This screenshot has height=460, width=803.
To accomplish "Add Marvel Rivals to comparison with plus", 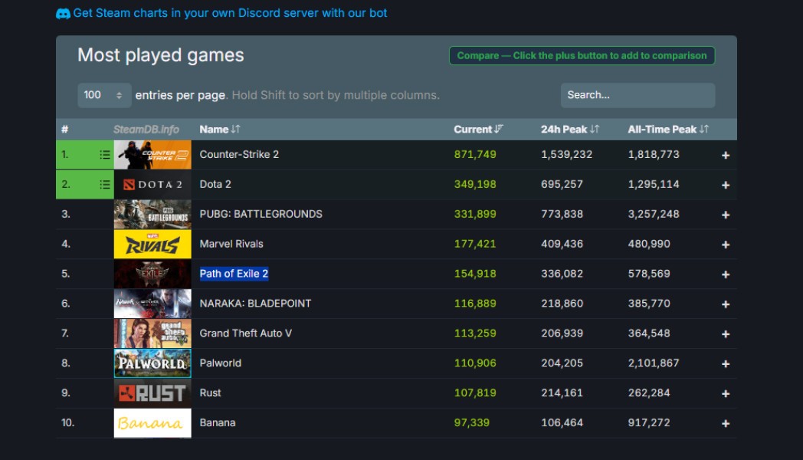I will (725, 245).
